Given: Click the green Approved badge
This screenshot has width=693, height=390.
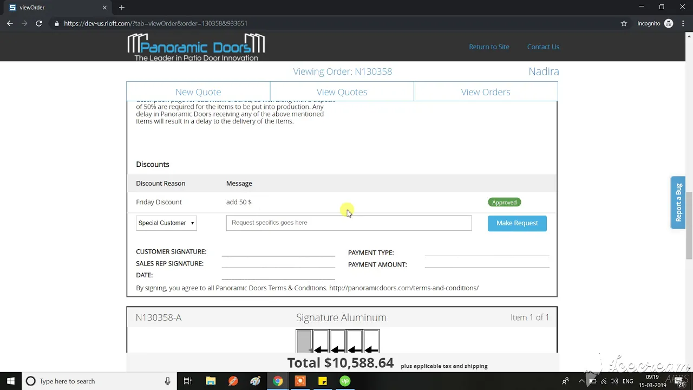Looking at the screenshot, I should [x=504, y=202].
